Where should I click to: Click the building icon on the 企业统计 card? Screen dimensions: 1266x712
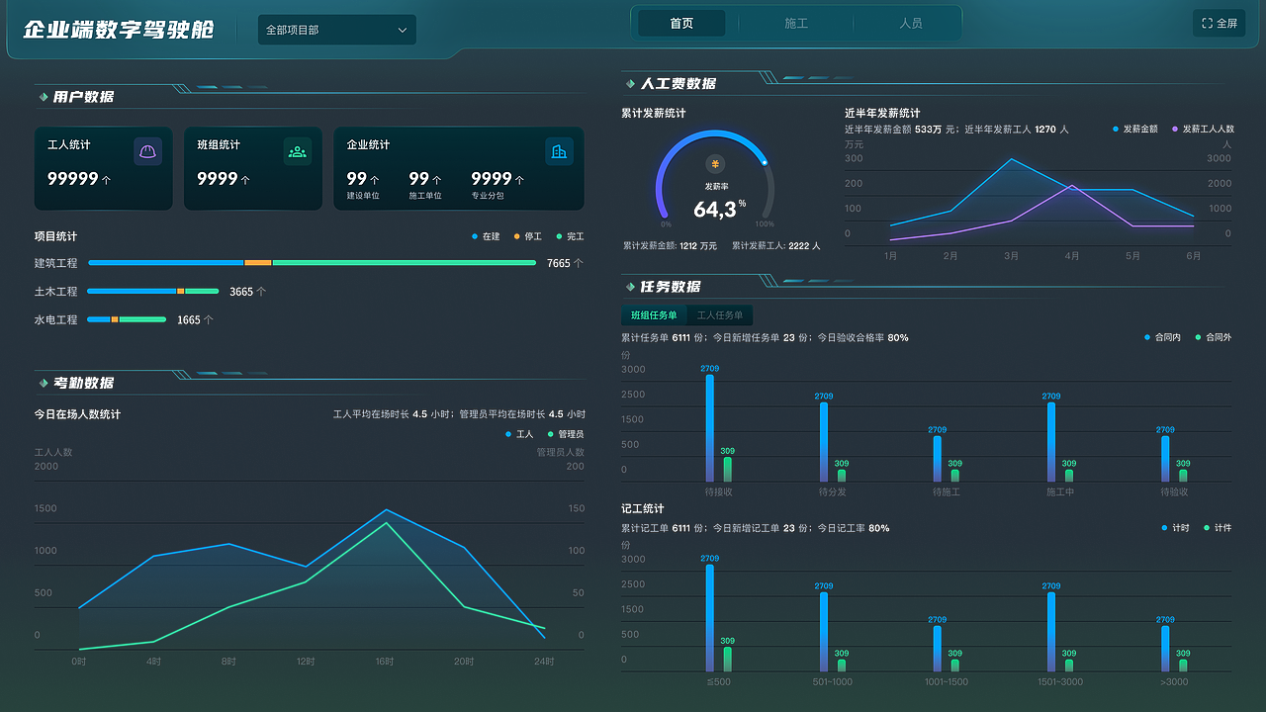click(x=559, y=150)
